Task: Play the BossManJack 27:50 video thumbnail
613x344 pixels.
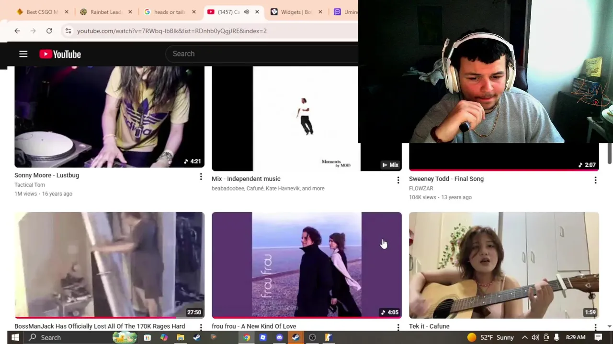Action: 109,265
